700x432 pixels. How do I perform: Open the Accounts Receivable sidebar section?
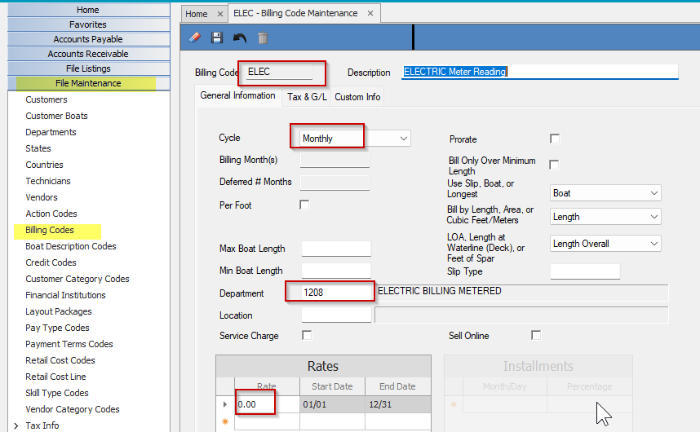[x=88, y=54]
